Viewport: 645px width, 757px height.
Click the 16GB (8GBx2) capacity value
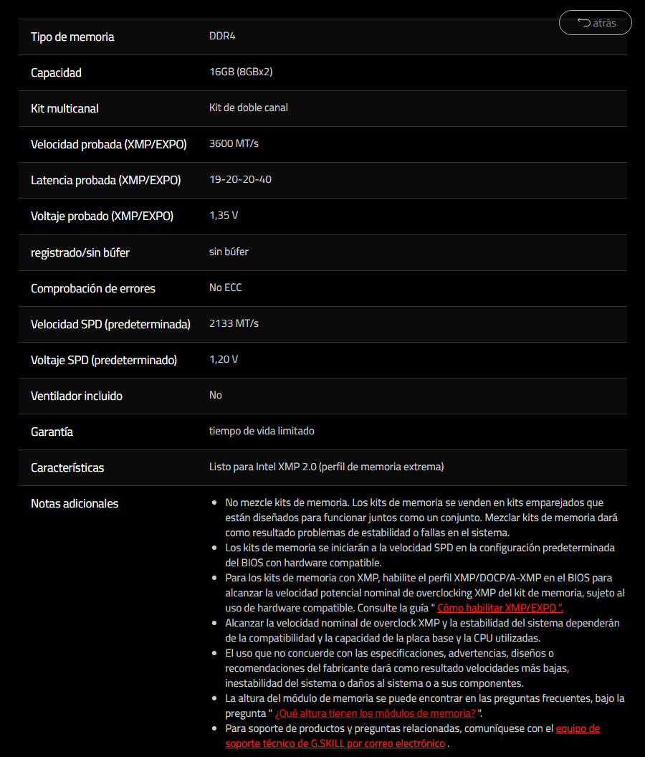click(x=241, y=72)
